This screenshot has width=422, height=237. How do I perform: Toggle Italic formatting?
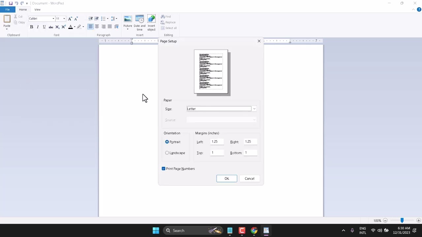click(x=38, y=27)
